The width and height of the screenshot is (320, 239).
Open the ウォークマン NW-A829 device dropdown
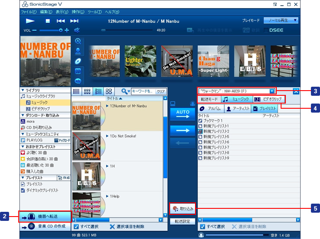272,91
